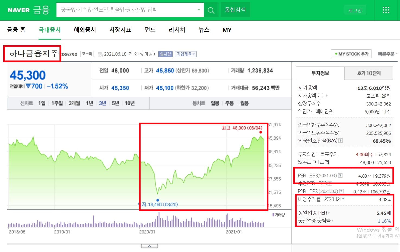Switch to the 호가 10단계 tab
Image resolution: width=400 pixels, height=252 pixels.
(x=368, y=73)
